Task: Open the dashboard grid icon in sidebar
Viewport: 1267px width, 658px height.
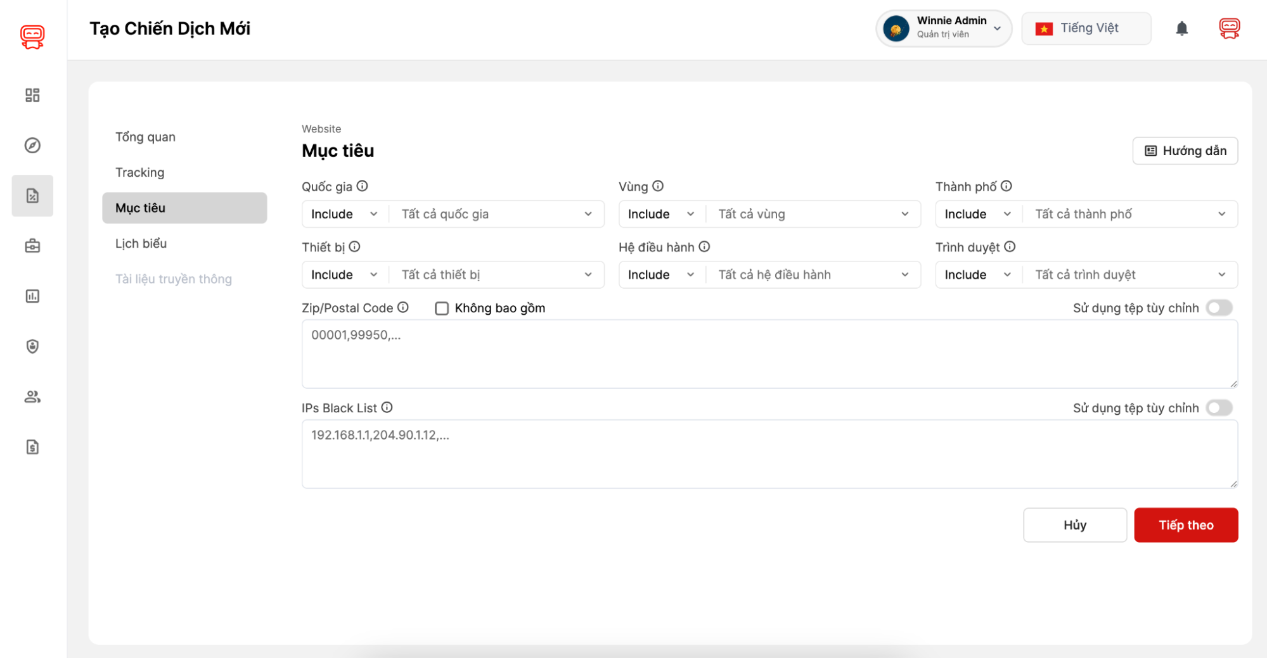Action: [x=32, y=95]
